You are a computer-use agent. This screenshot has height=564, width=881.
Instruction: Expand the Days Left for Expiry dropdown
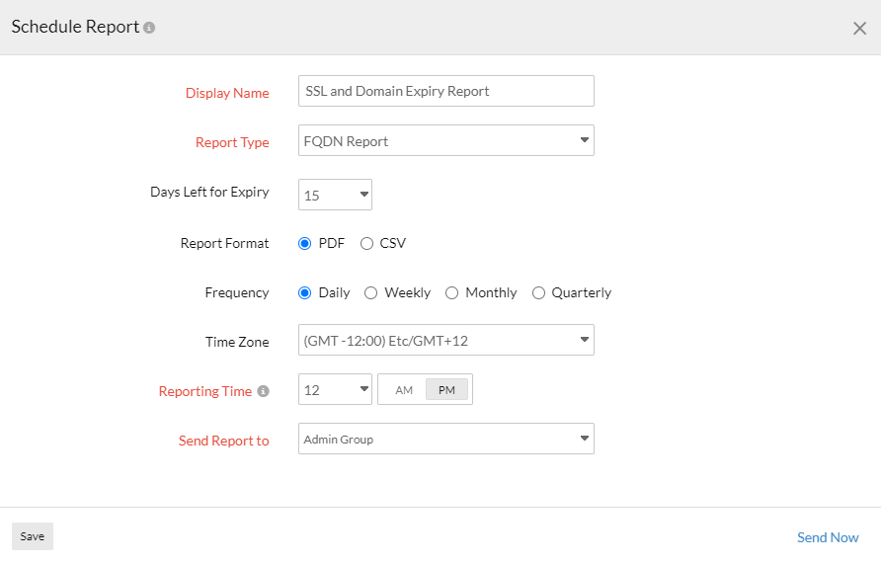pos(335,195)
